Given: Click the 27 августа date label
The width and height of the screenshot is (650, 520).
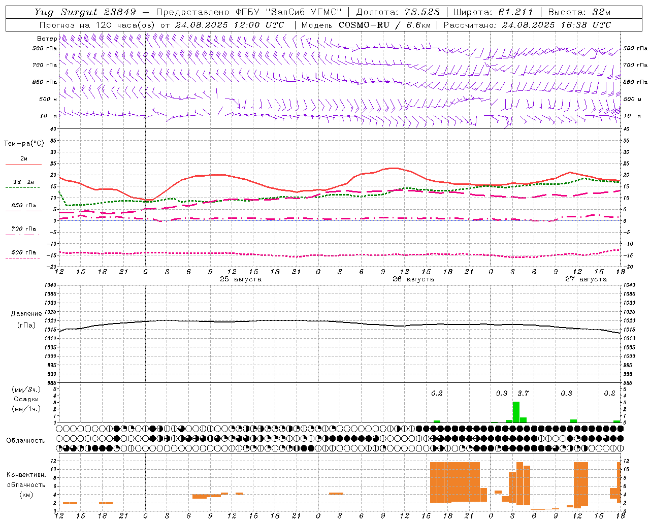Looking at the screenshot, I should 586,279.
